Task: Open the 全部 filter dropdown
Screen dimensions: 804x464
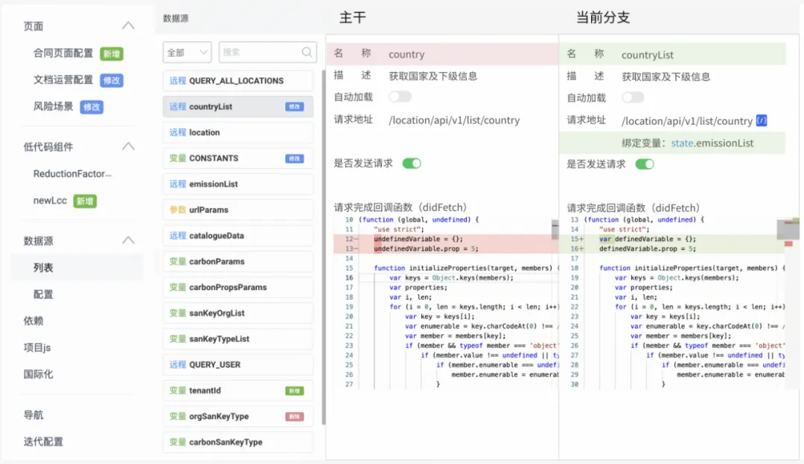Action: coord(187,52)
